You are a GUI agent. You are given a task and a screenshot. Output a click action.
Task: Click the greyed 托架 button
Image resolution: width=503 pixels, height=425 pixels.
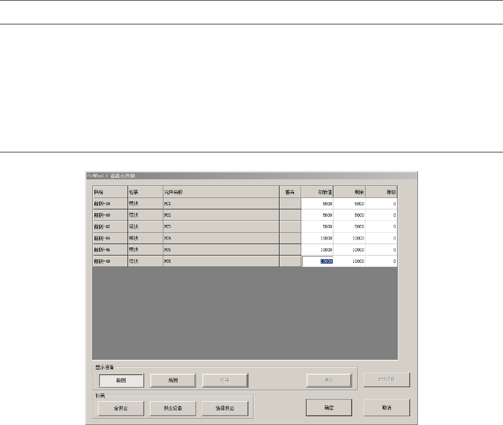(x=225, y=380)
